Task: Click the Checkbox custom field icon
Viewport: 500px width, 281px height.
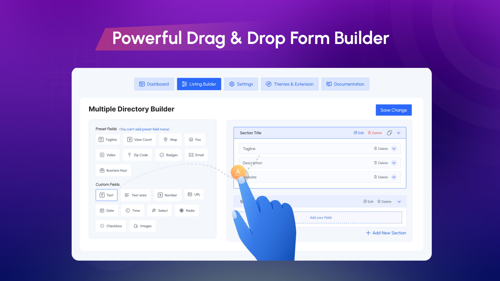Action: pos(102,226)
